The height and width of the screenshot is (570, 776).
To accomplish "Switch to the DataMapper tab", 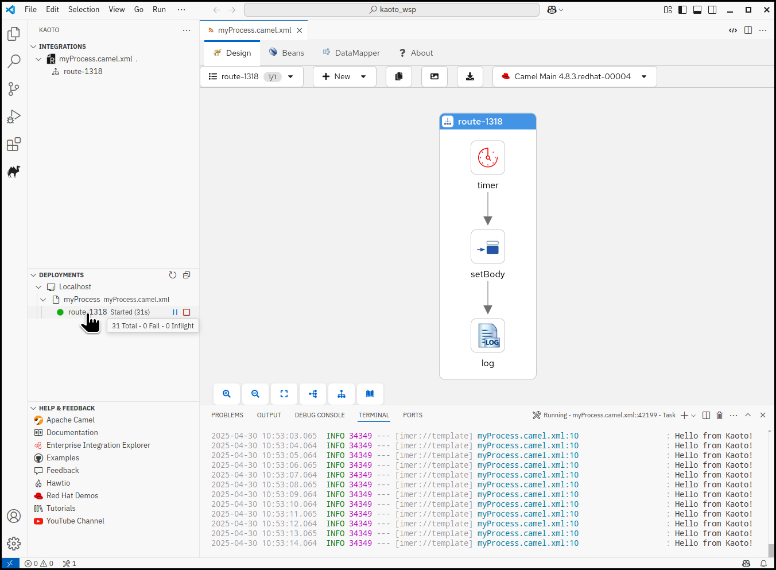I will [x=351, y=53].
